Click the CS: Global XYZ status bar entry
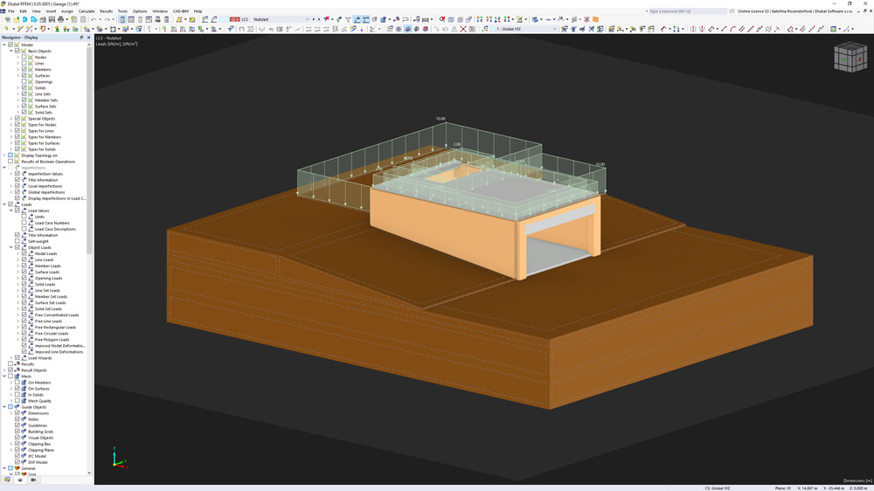This screenshot has height=491, width=874. (718, 488)
